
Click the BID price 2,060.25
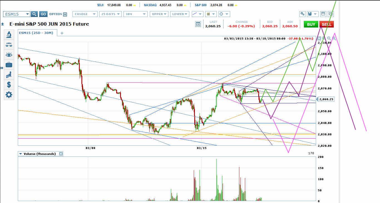pos(270,26)
